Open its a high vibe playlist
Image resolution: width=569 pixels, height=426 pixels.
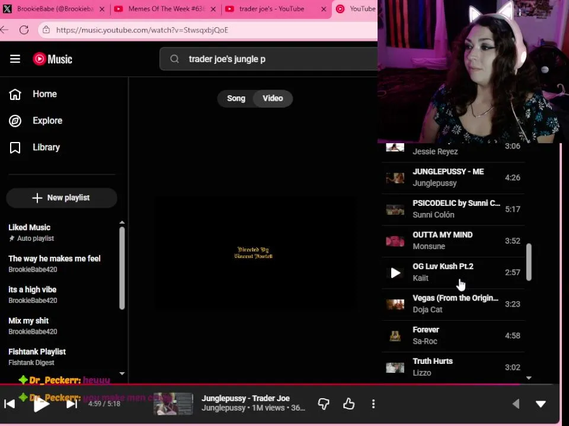coord(62,295)
